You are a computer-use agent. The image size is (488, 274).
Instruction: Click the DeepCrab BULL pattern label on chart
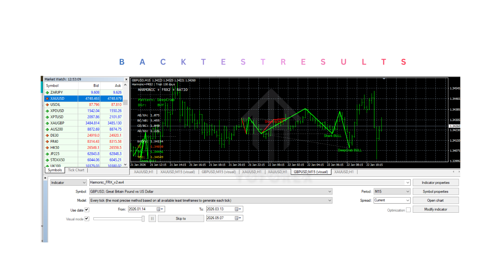[x=350, y=150]
